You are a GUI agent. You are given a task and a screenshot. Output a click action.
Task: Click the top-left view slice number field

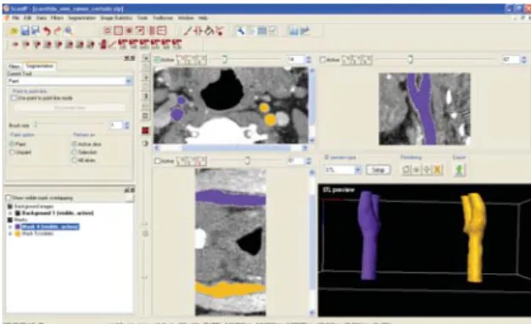tap(296, 59)
